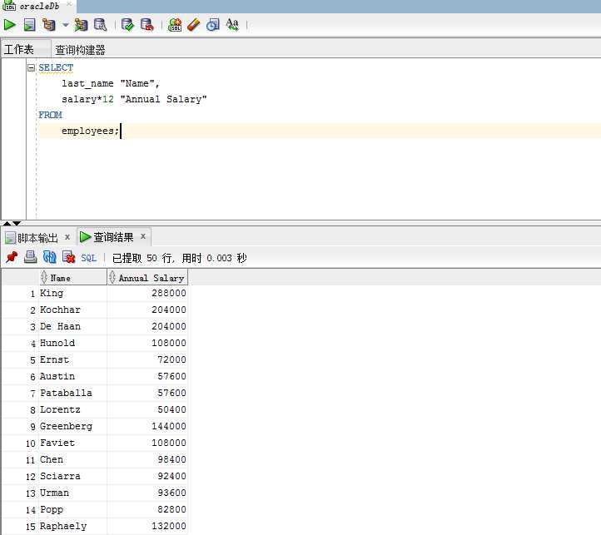
Task: Click the Clear eraser icon
Action: tap(194, 25)
